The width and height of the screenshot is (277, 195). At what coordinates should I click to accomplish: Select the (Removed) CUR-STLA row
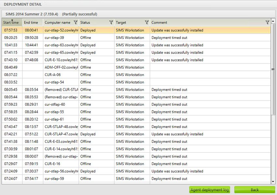pos(136,90)
